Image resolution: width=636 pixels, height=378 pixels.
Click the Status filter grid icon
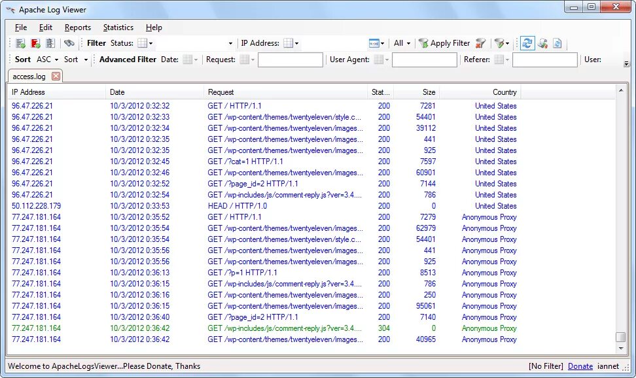coord(142,43)
